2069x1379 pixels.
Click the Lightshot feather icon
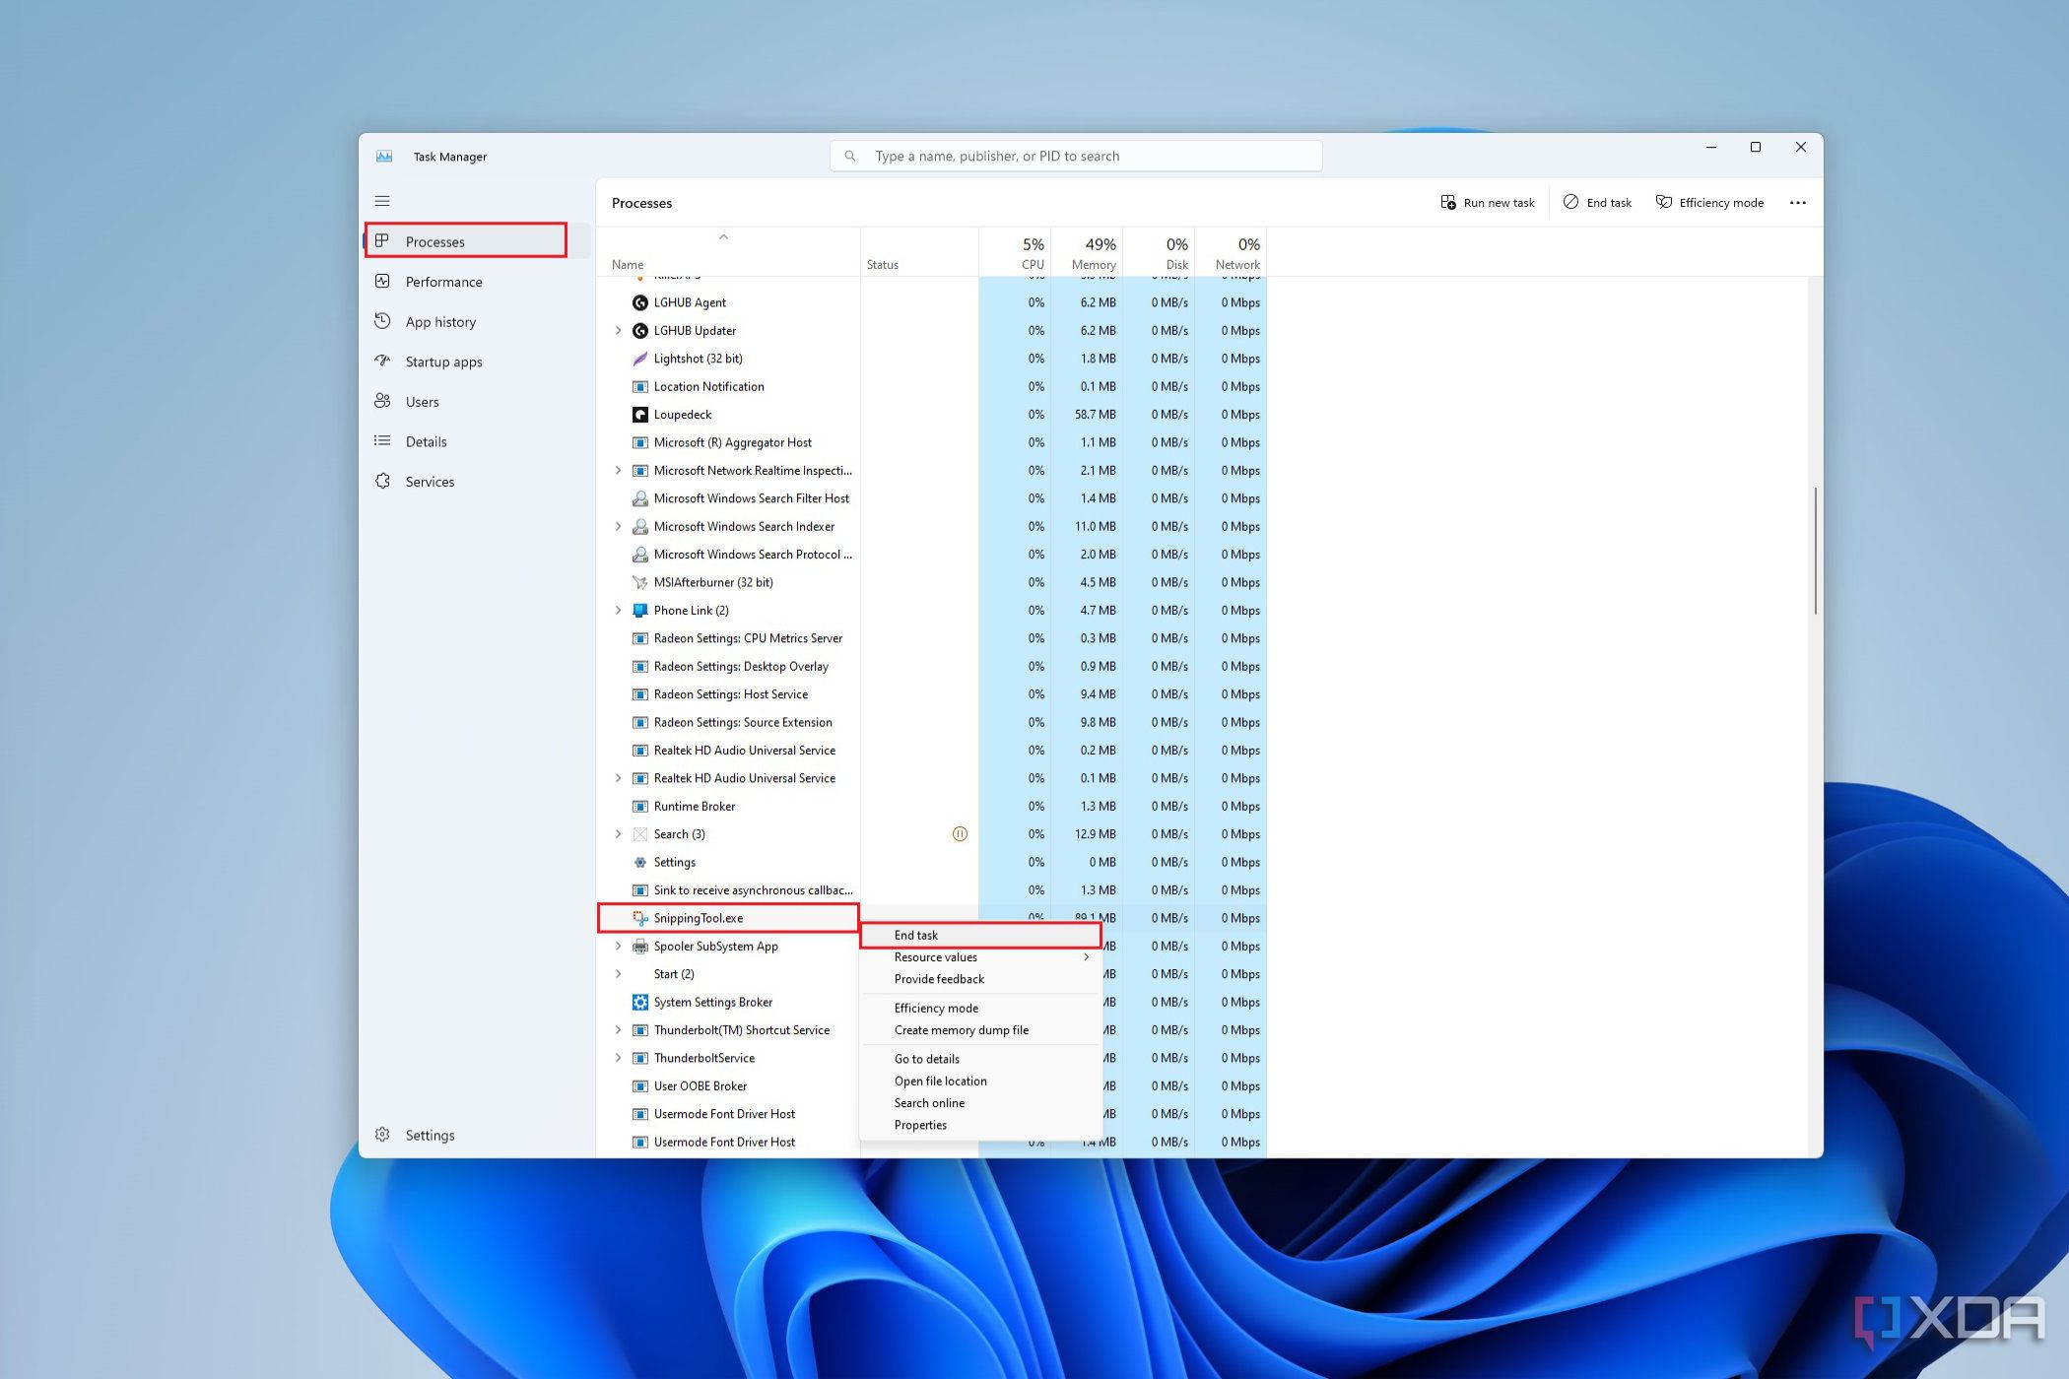(640, 359)
